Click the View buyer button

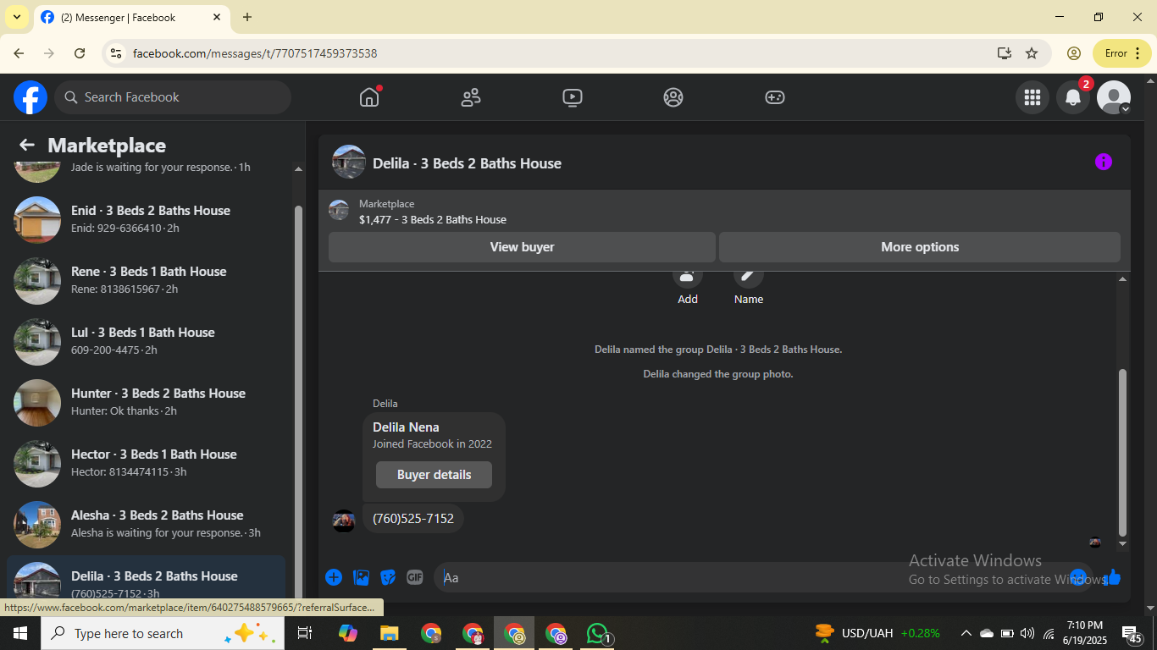pos(522,247)
